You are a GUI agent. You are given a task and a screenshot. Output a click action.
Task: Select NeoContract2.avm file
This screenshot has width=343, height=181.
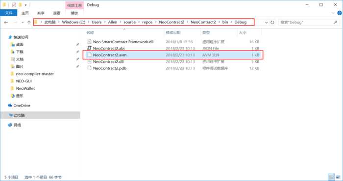coord(173,55)
